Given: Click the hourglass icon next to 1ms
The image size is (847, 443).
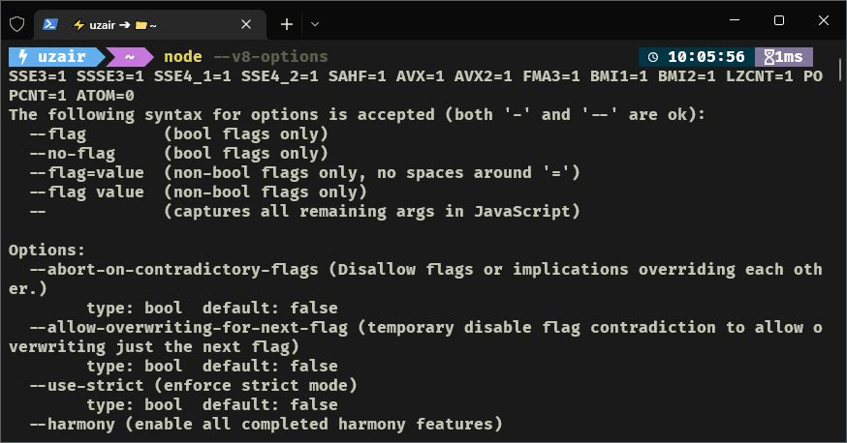Looking at the screenshot, I should (769, 57).
